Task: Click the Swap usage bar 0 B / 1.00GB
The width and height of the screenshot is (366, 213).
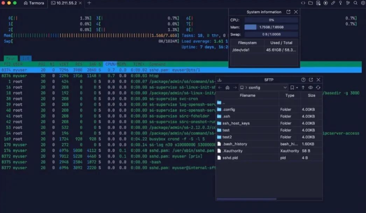Action: tap(271, 34)
